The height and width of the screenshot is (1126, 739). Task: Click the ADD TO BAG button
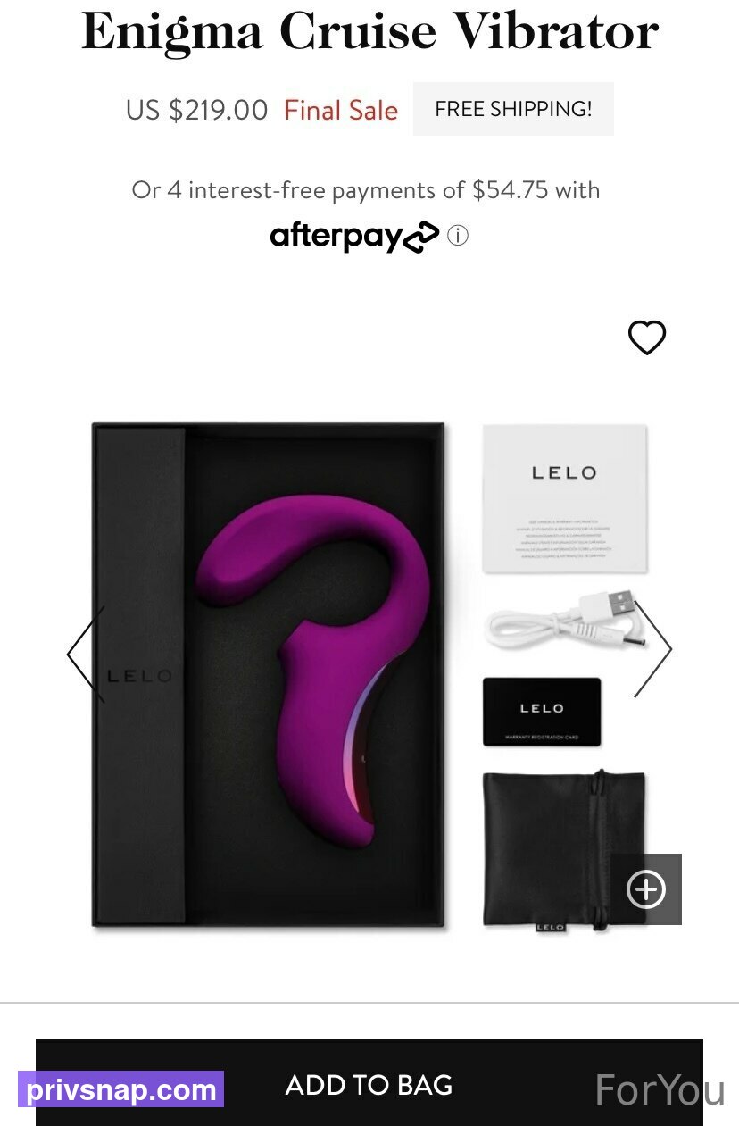[x=369, y=1084]
